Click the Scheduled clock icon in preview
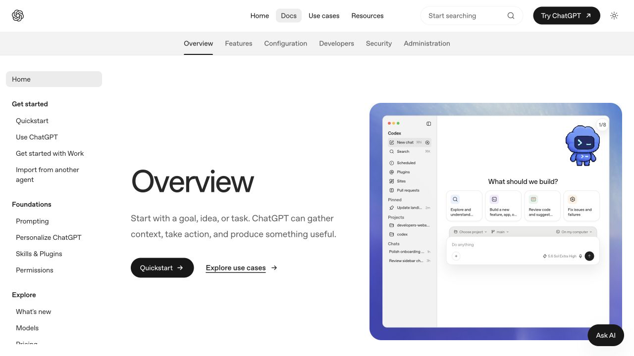Screen dimensions: 634x356 (392, 163)
